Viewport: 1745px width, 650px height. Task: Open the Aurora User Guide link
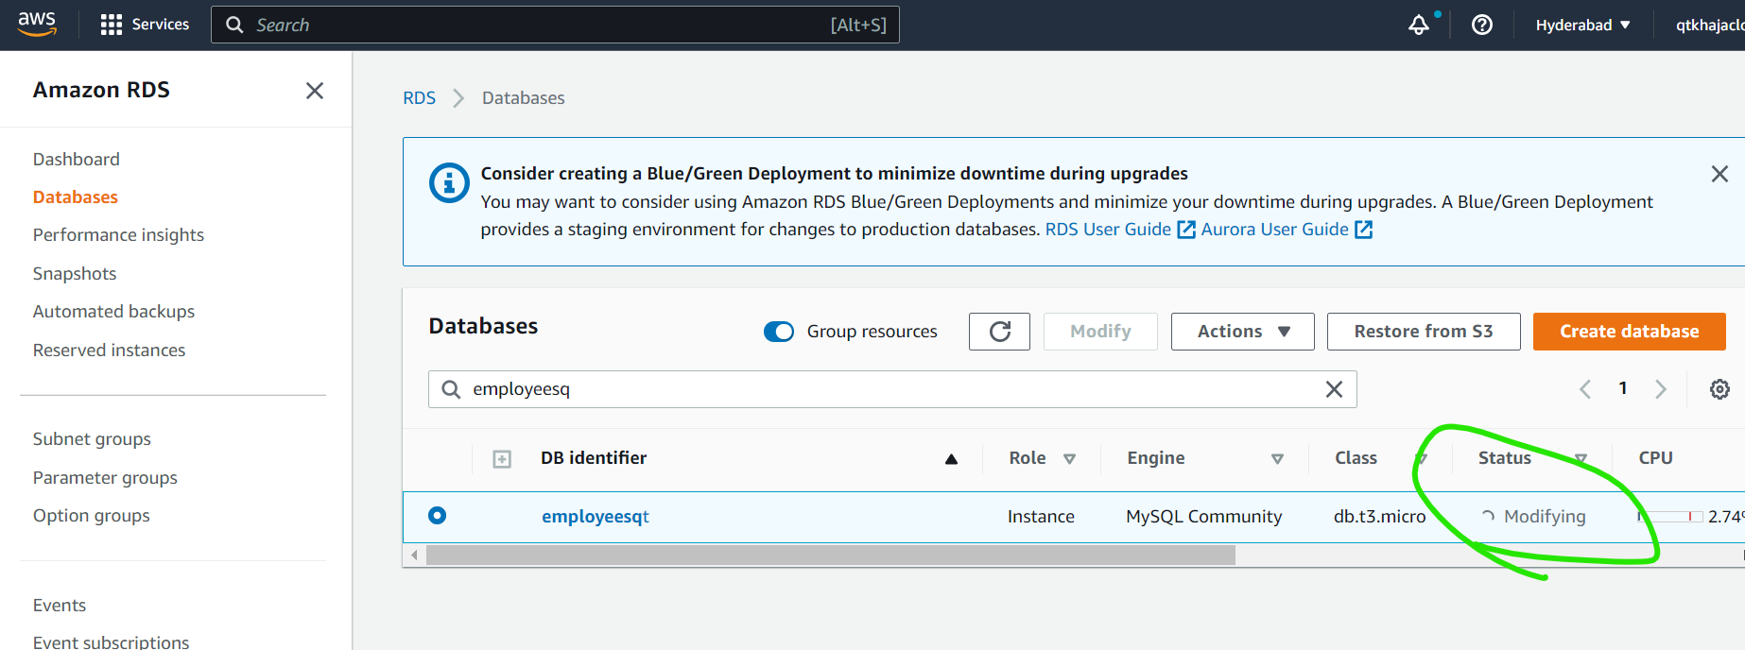click(x=1287, y=230)
